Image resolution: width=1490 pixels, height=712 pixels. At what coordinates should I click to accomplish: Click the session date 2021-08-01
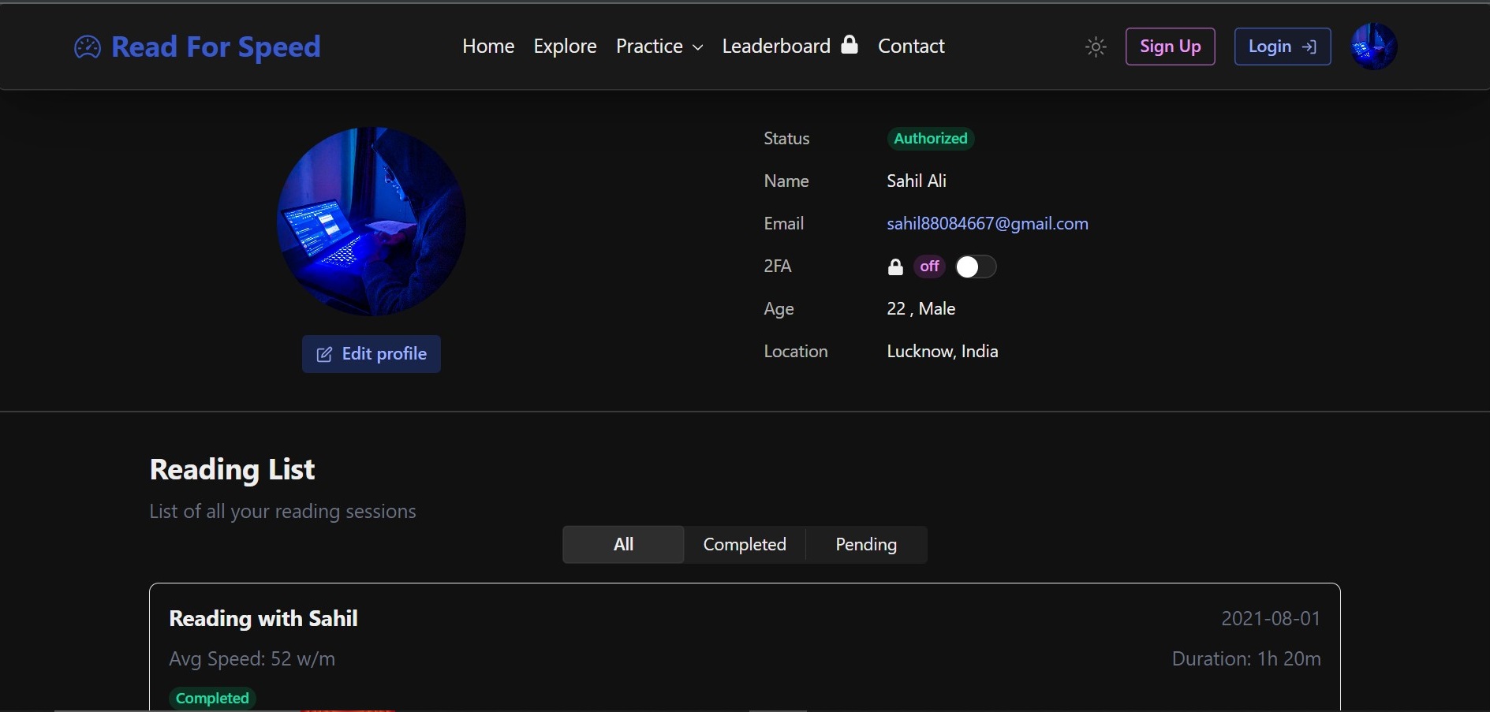click(x=1271, y=619)
